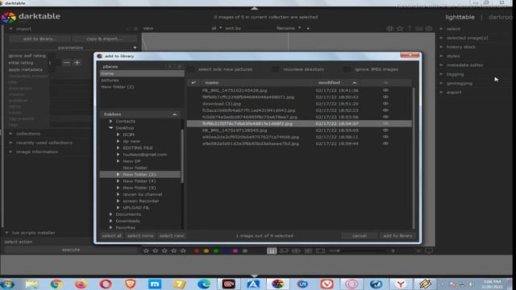Image resolution: width=516 pixels, height=290 pixels.
Task: Enable select only new pictures checkbox
Action: pyautogui.click(x=190, y=69)
